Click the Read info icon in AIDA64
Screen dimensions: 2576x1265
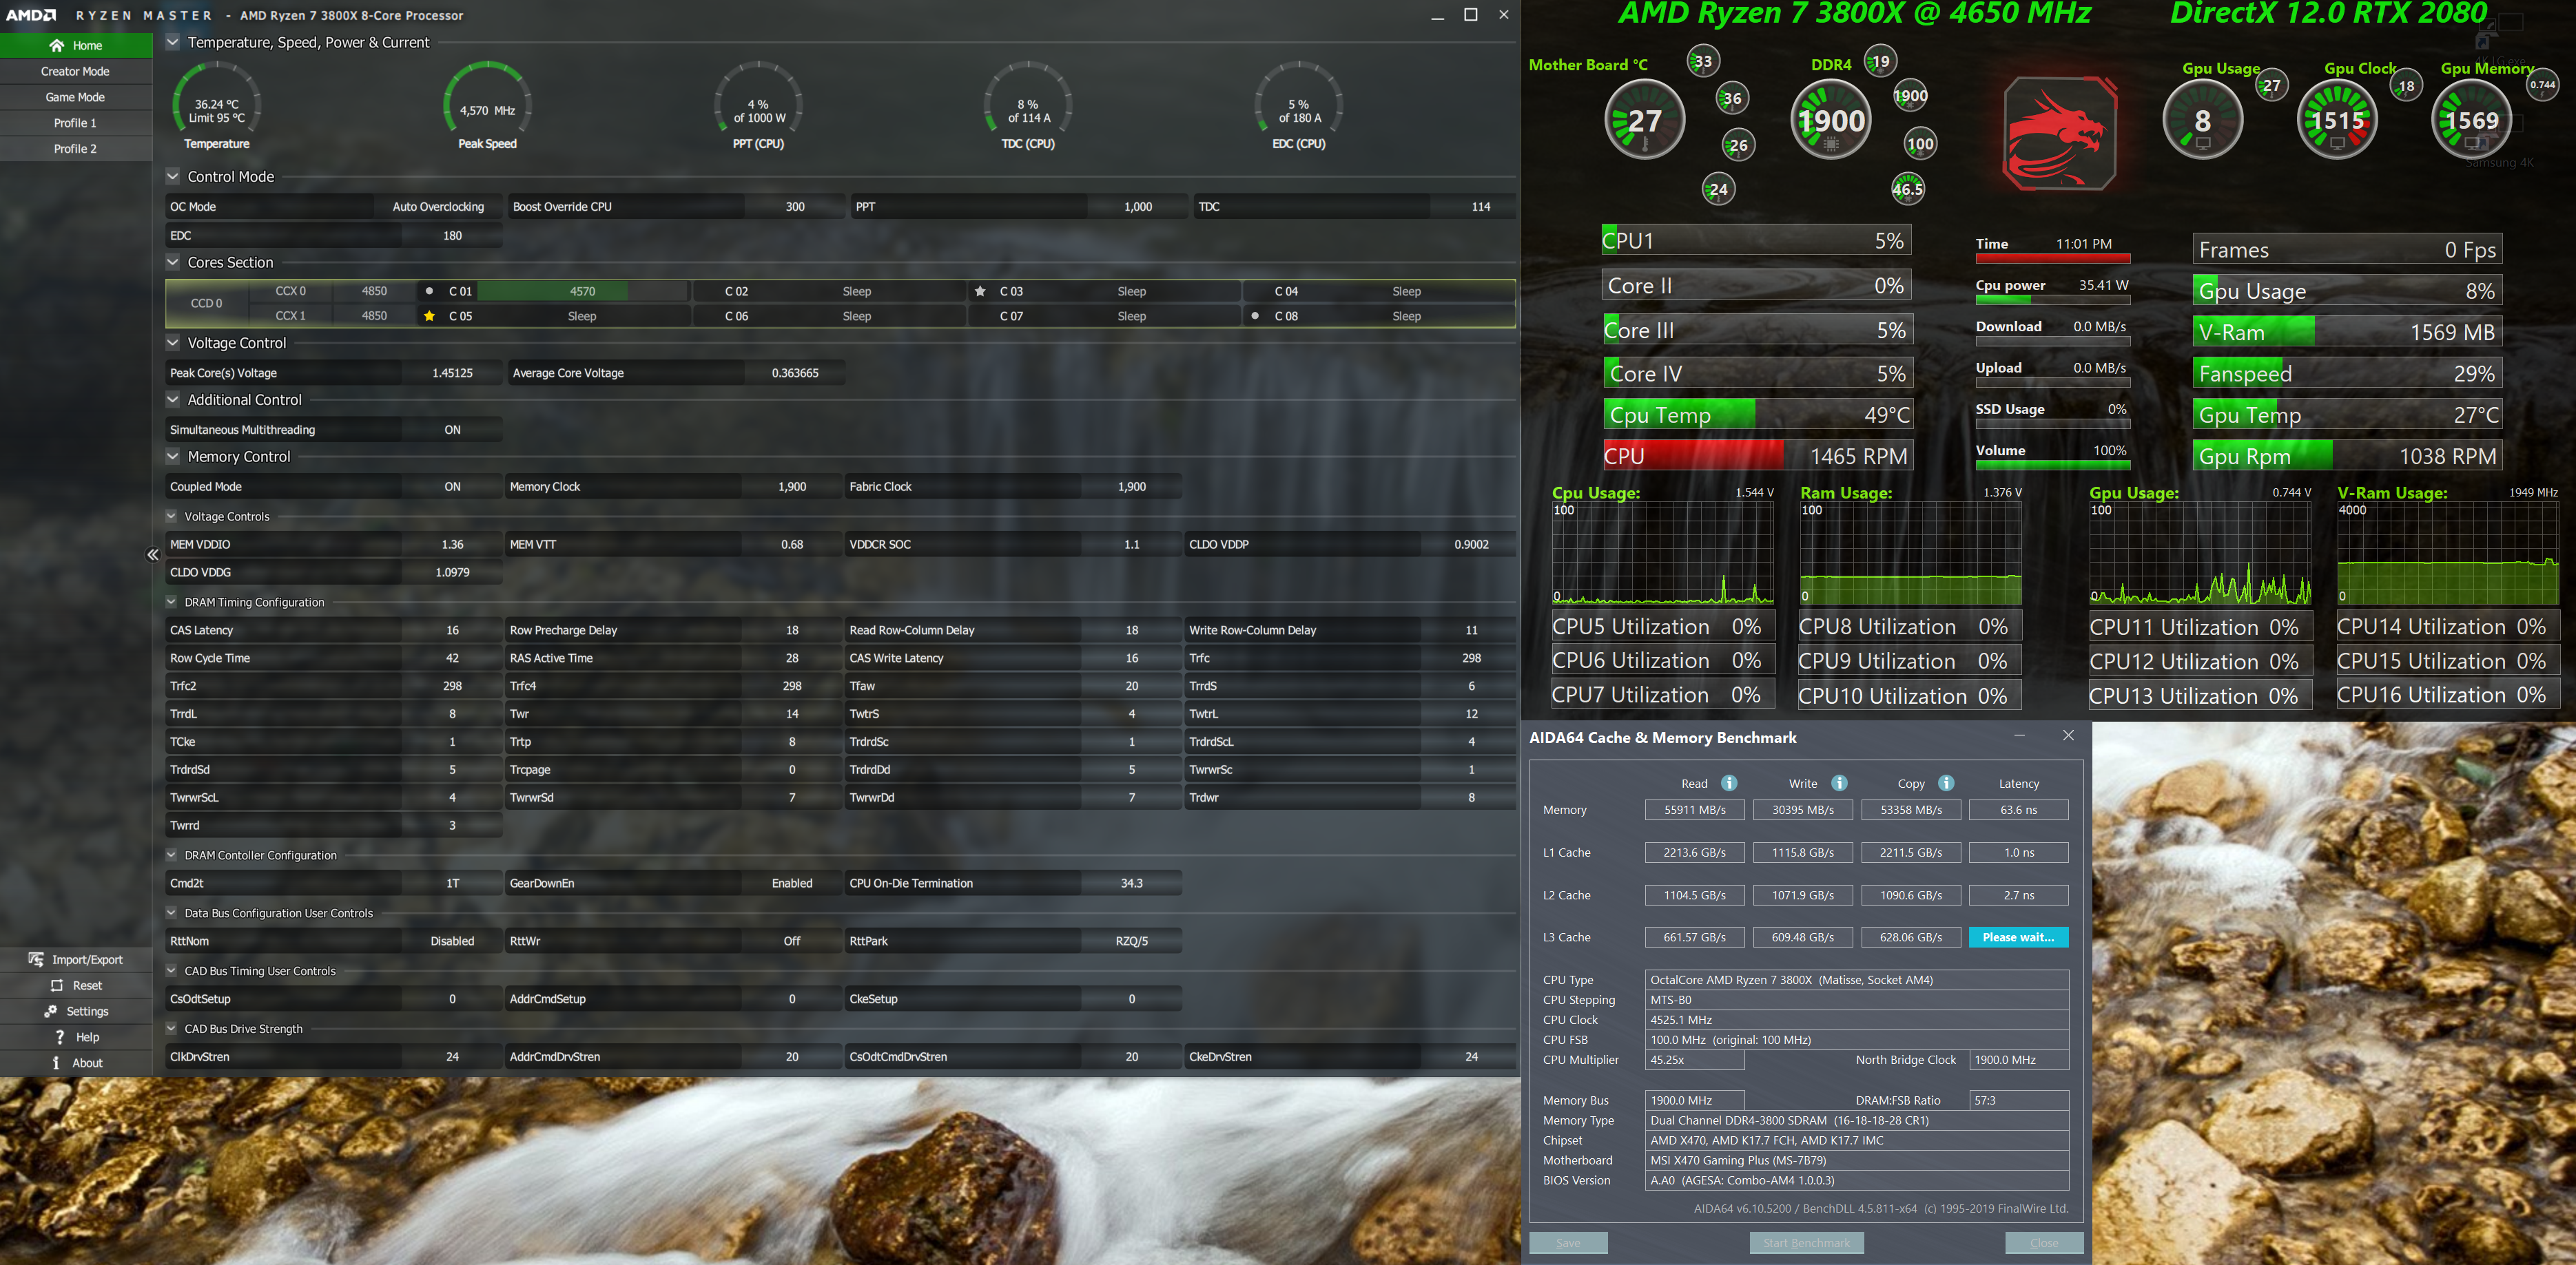[1729, 784]
